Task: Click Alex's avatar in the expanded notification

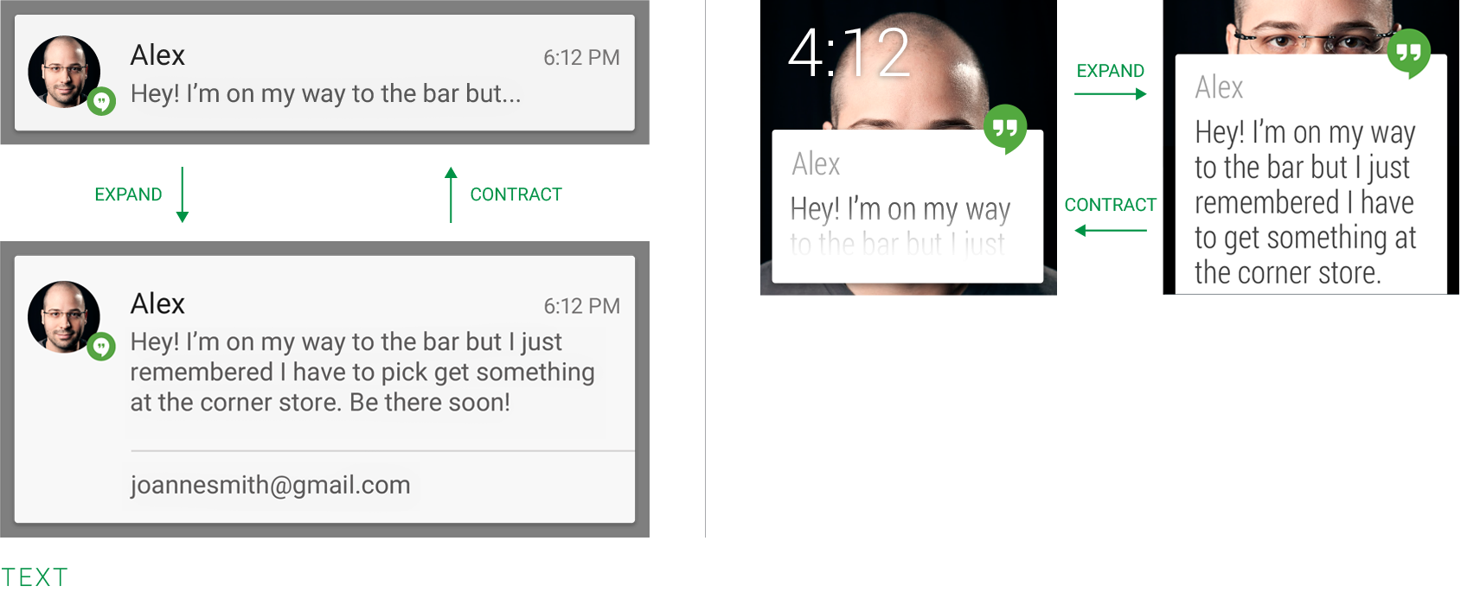Action: pos(64,316)
